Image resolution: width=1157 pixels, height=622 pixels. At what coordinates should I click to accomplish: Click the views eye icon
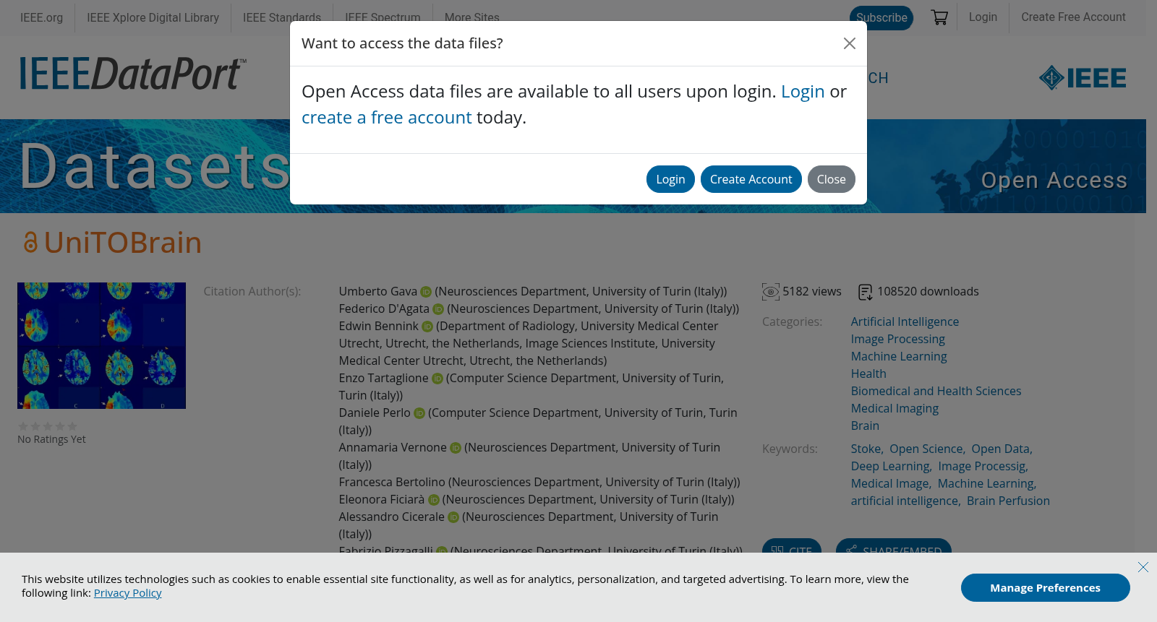771,292
